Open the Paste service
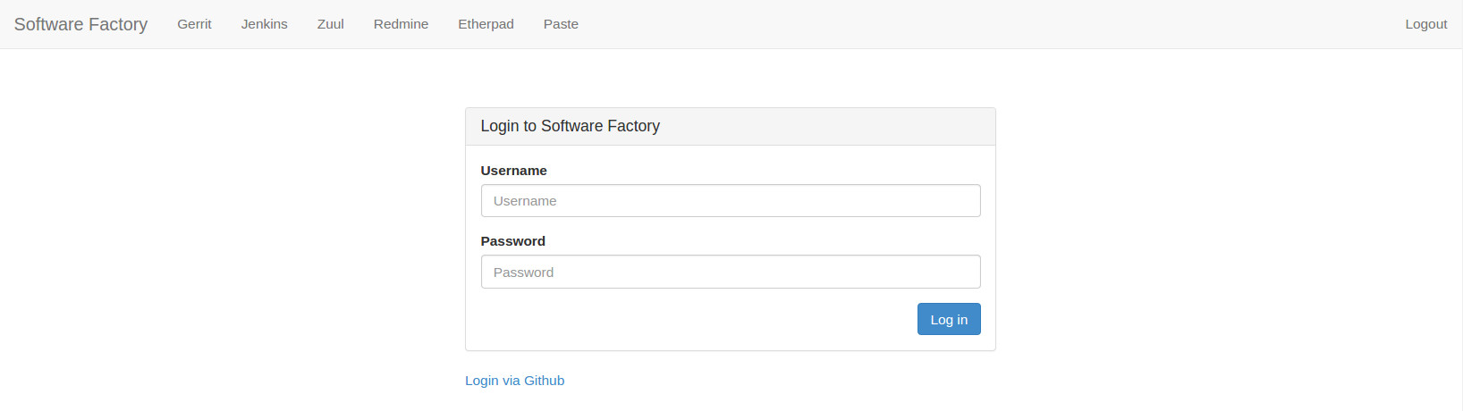The height and width of the screenshot is (411, 1463). 561,24
